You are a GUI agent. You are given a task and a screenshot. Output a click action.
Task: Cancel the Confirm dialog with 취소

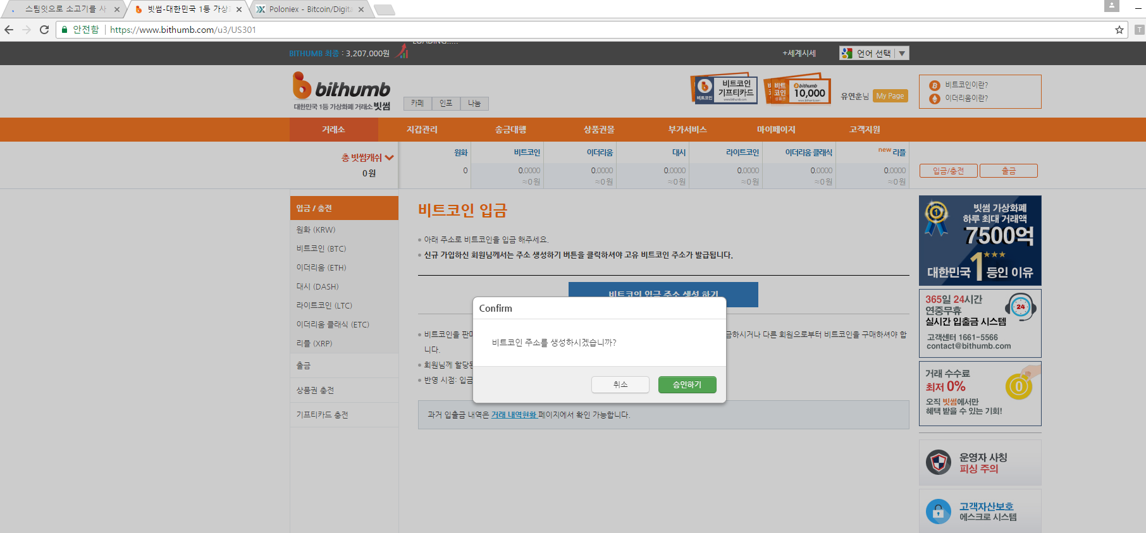[x=620, y=384]
